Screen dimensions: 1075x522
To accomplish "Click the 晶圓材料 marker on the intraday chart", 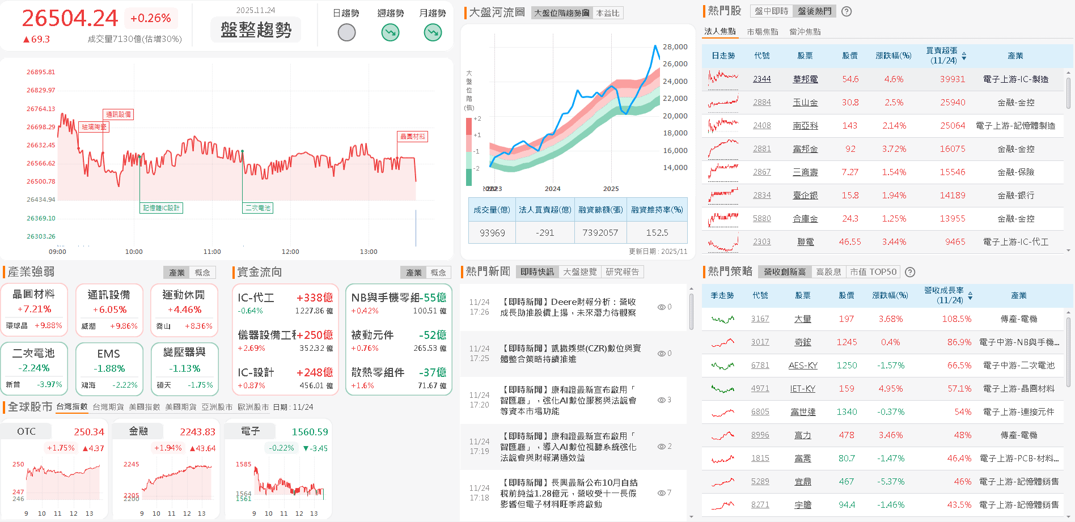I will click(412, 137).
